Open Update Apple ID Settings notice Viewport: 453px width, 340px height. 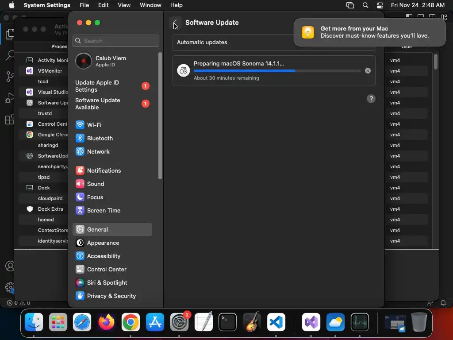pos(112,86)
